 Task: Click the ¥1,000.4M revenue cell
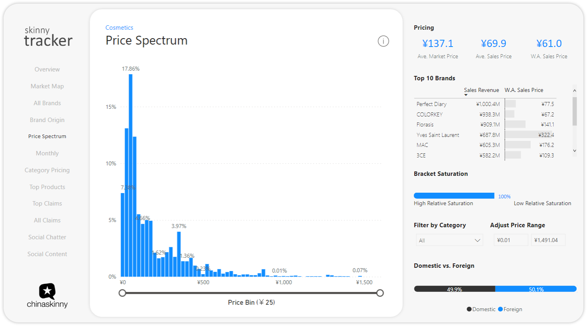click(488, 104)
